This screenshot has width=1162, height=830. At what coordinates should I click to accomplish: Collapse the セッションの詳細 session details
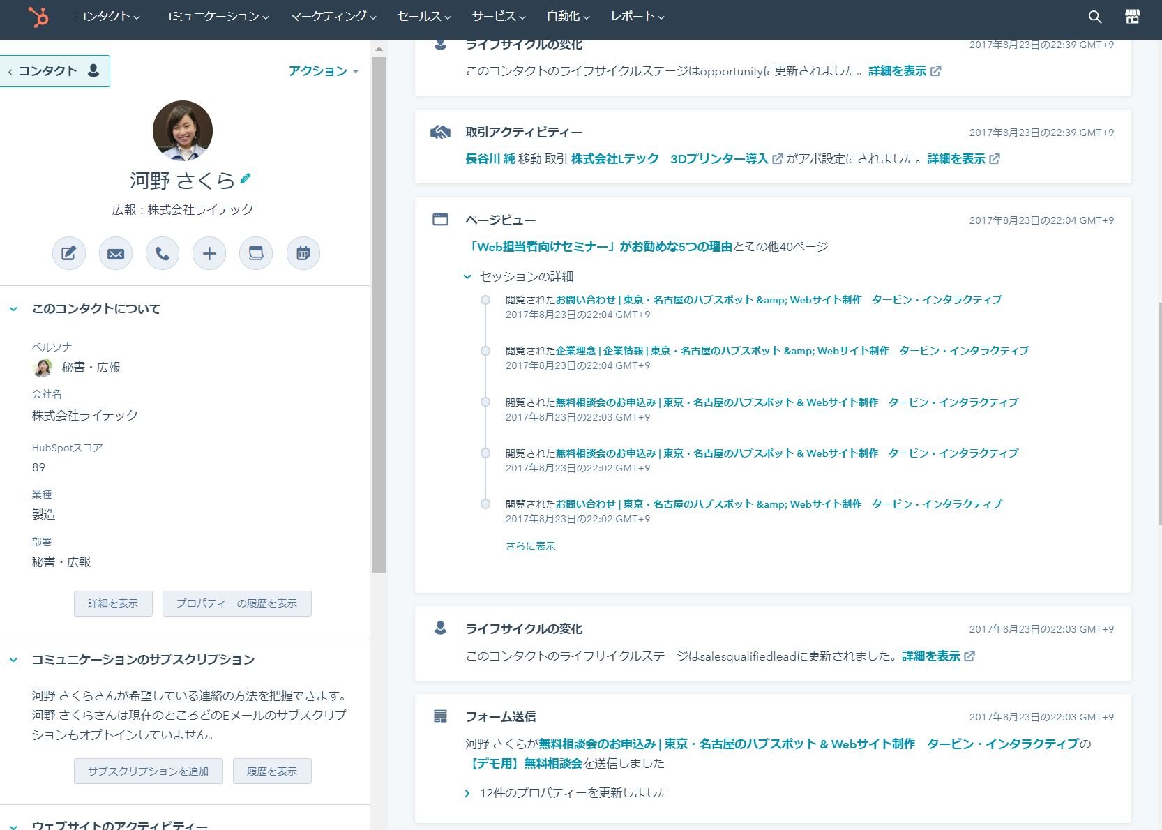click(x=467, y=277)
